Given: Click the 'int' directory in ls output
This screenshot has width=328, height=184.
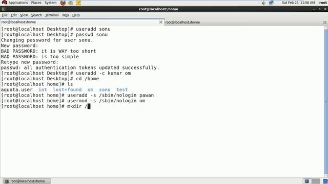Looking at the screenshot, I should (x=43, y=90).
